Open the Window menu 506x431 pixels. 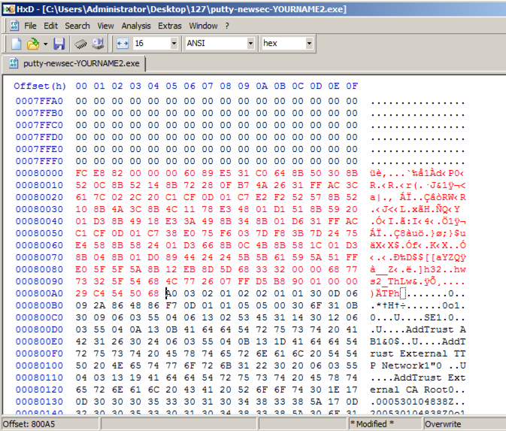point(203,26)
